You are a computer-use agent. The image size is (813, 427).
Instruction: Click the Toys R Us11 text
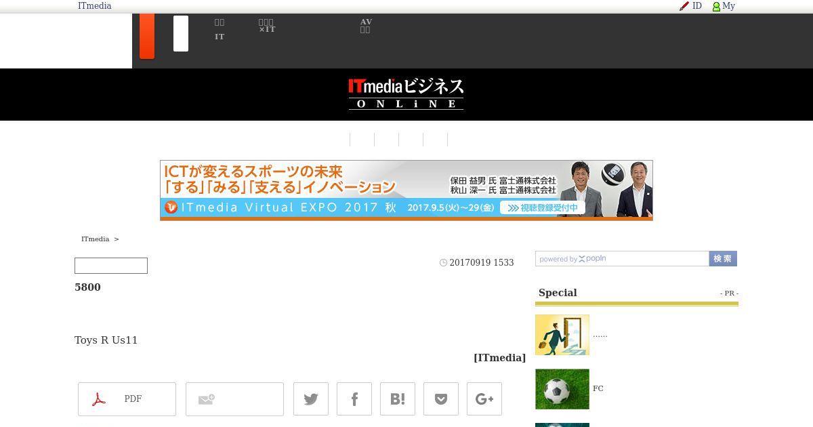coord(106,340)
